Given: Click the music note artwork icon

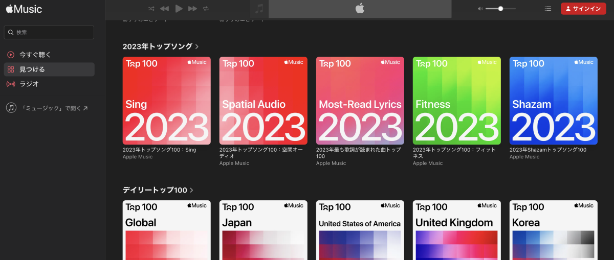Looking at the screenshot, I should click(x=259, y=9).
